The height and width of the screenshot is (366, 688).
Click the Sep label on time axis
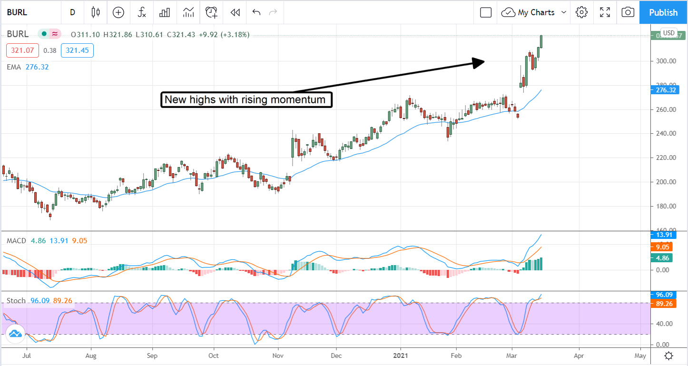click(x=152, y=356)
